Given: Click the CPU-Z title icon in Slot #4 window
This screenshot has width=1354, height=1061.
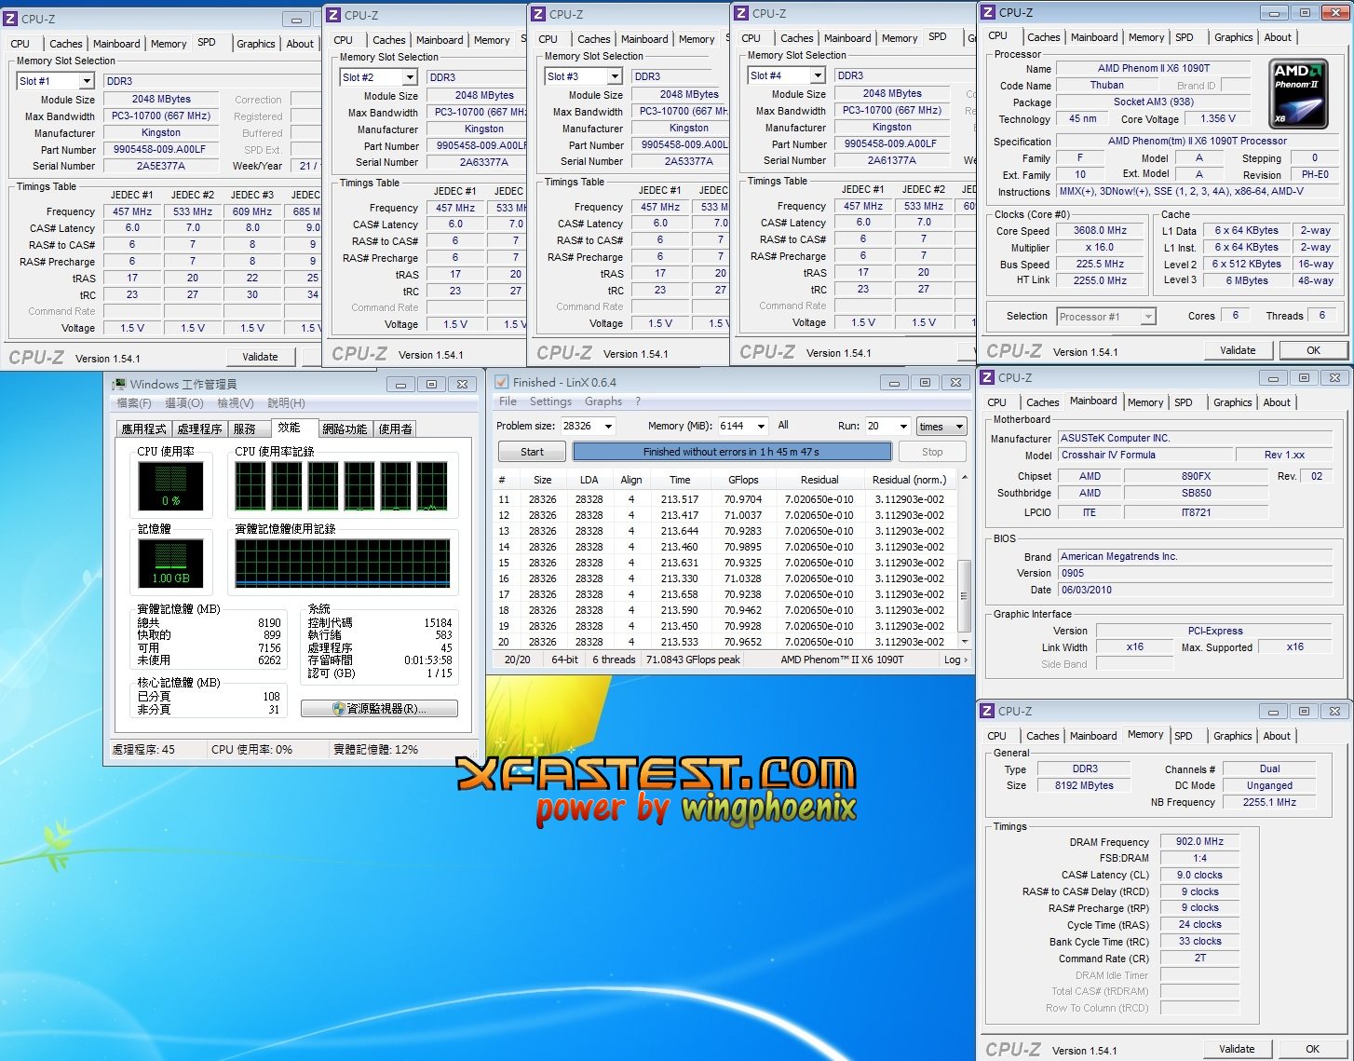Looking at the screenshot, I should [741, 13].
